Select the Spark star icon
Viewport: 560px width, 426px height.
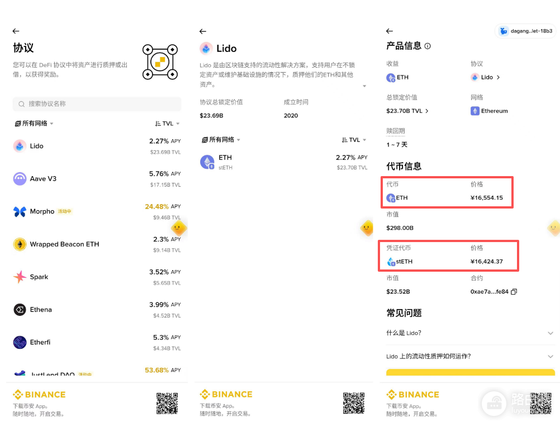coord(20,277)
